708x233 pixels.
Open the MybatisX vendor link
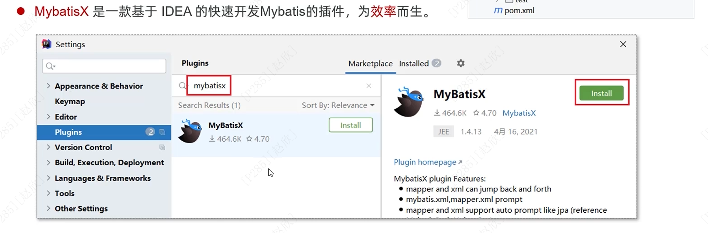(519, 113)
